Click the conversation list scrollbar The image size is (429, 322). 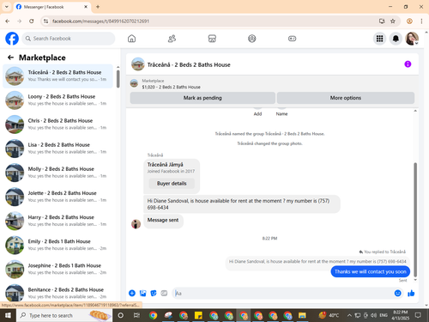118,79
